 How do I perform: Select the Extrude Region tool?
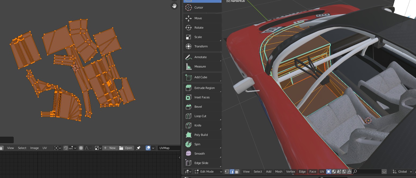[203, 88]
